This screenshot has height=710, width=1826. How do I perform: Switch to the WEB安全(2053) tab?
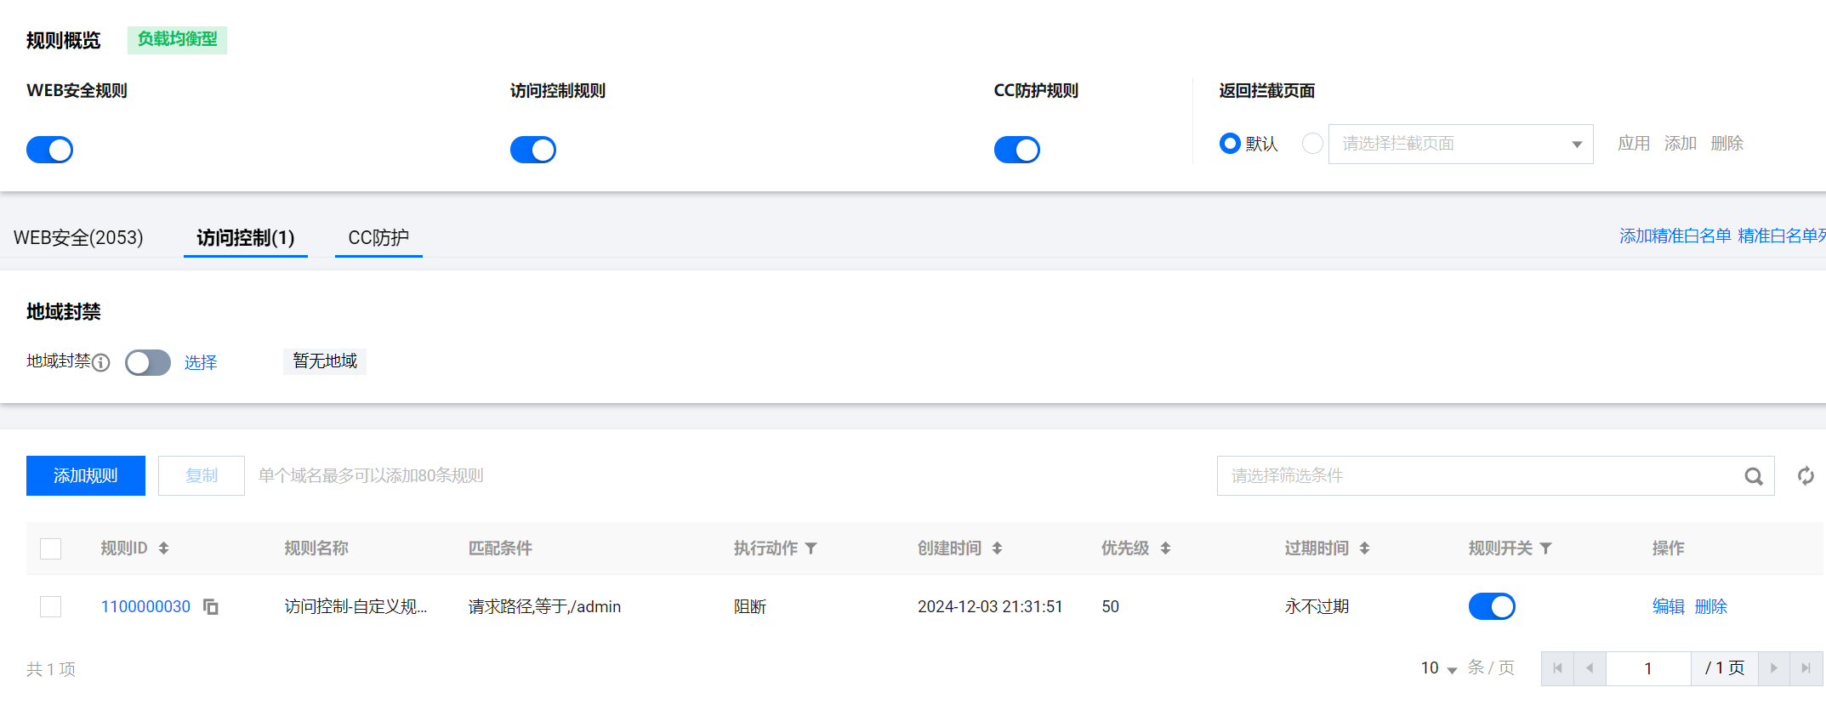click(78, 237)
